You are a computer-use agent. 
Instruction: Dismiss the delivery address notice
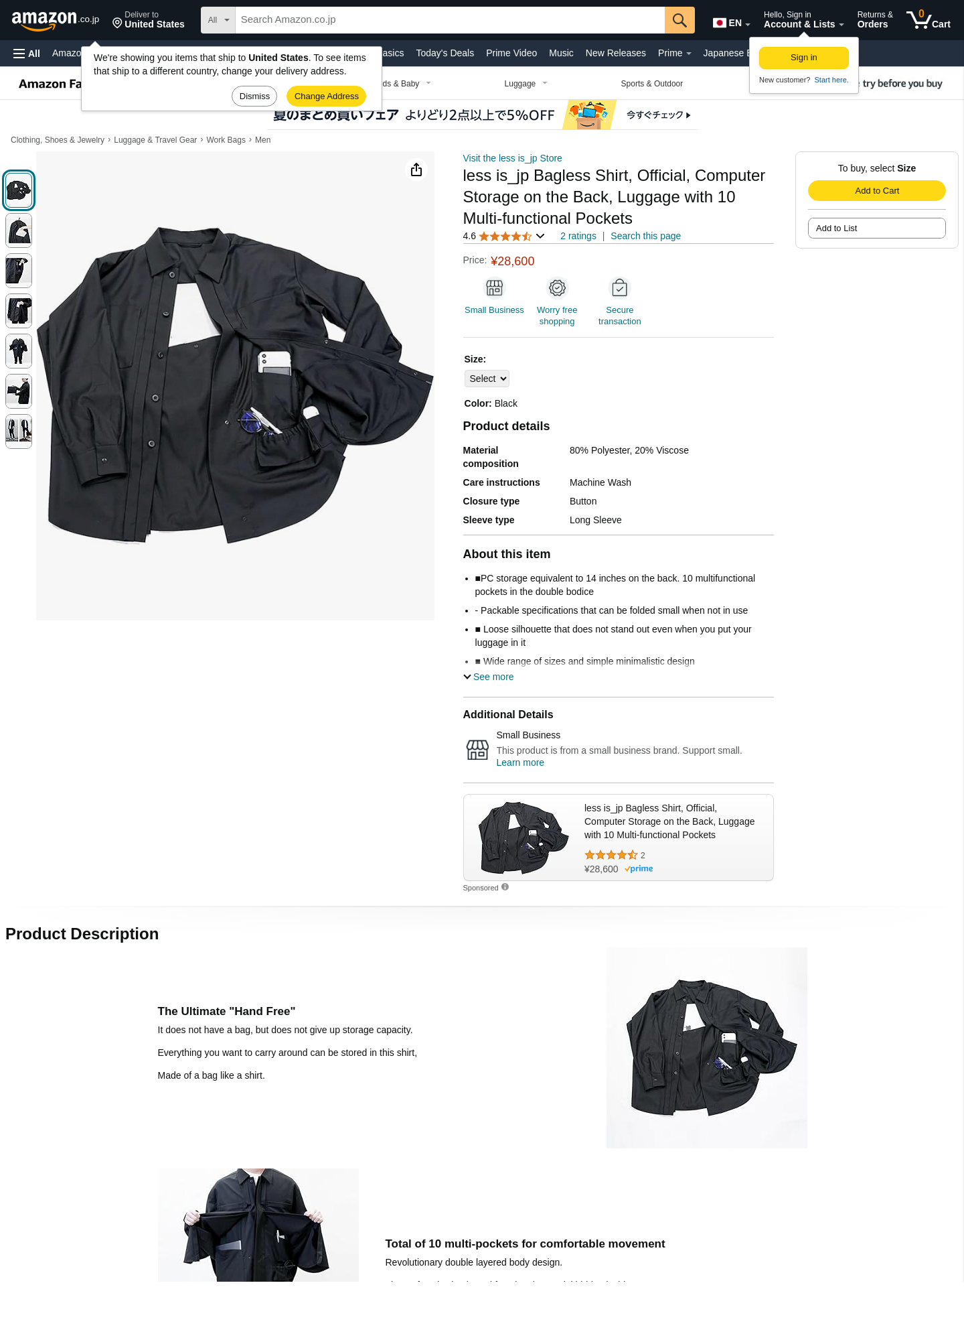pyautogui.click(x=254, y=96)
